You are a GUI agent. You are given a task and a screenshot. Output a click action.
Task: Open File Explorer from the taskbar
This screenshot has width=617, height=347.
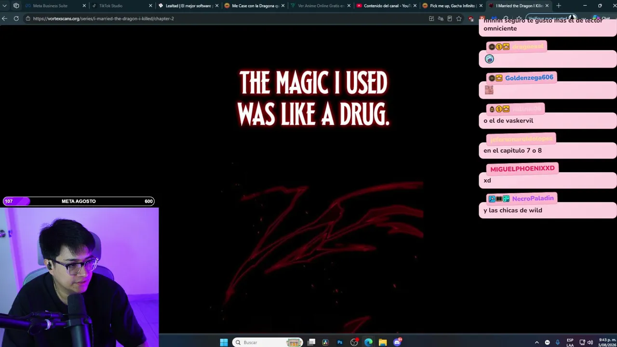(383, 342)
